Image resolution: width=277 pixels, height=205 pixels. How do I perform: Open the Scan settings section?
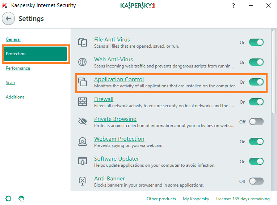tap(10, 83)
